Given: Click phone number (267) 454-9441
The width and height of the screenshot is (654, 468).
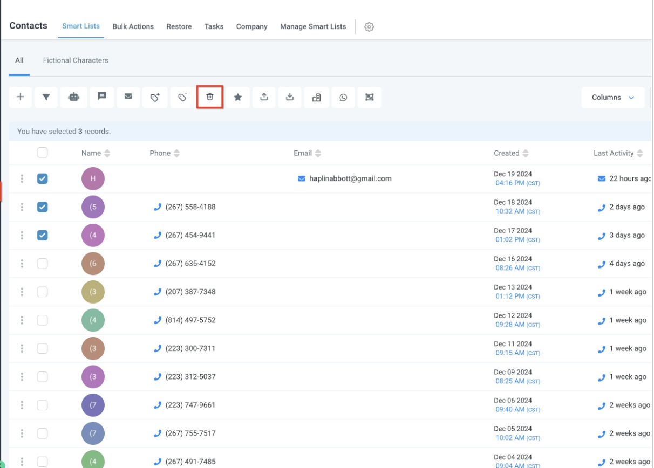Looking at the screenshot, I should tap(190, 235).
